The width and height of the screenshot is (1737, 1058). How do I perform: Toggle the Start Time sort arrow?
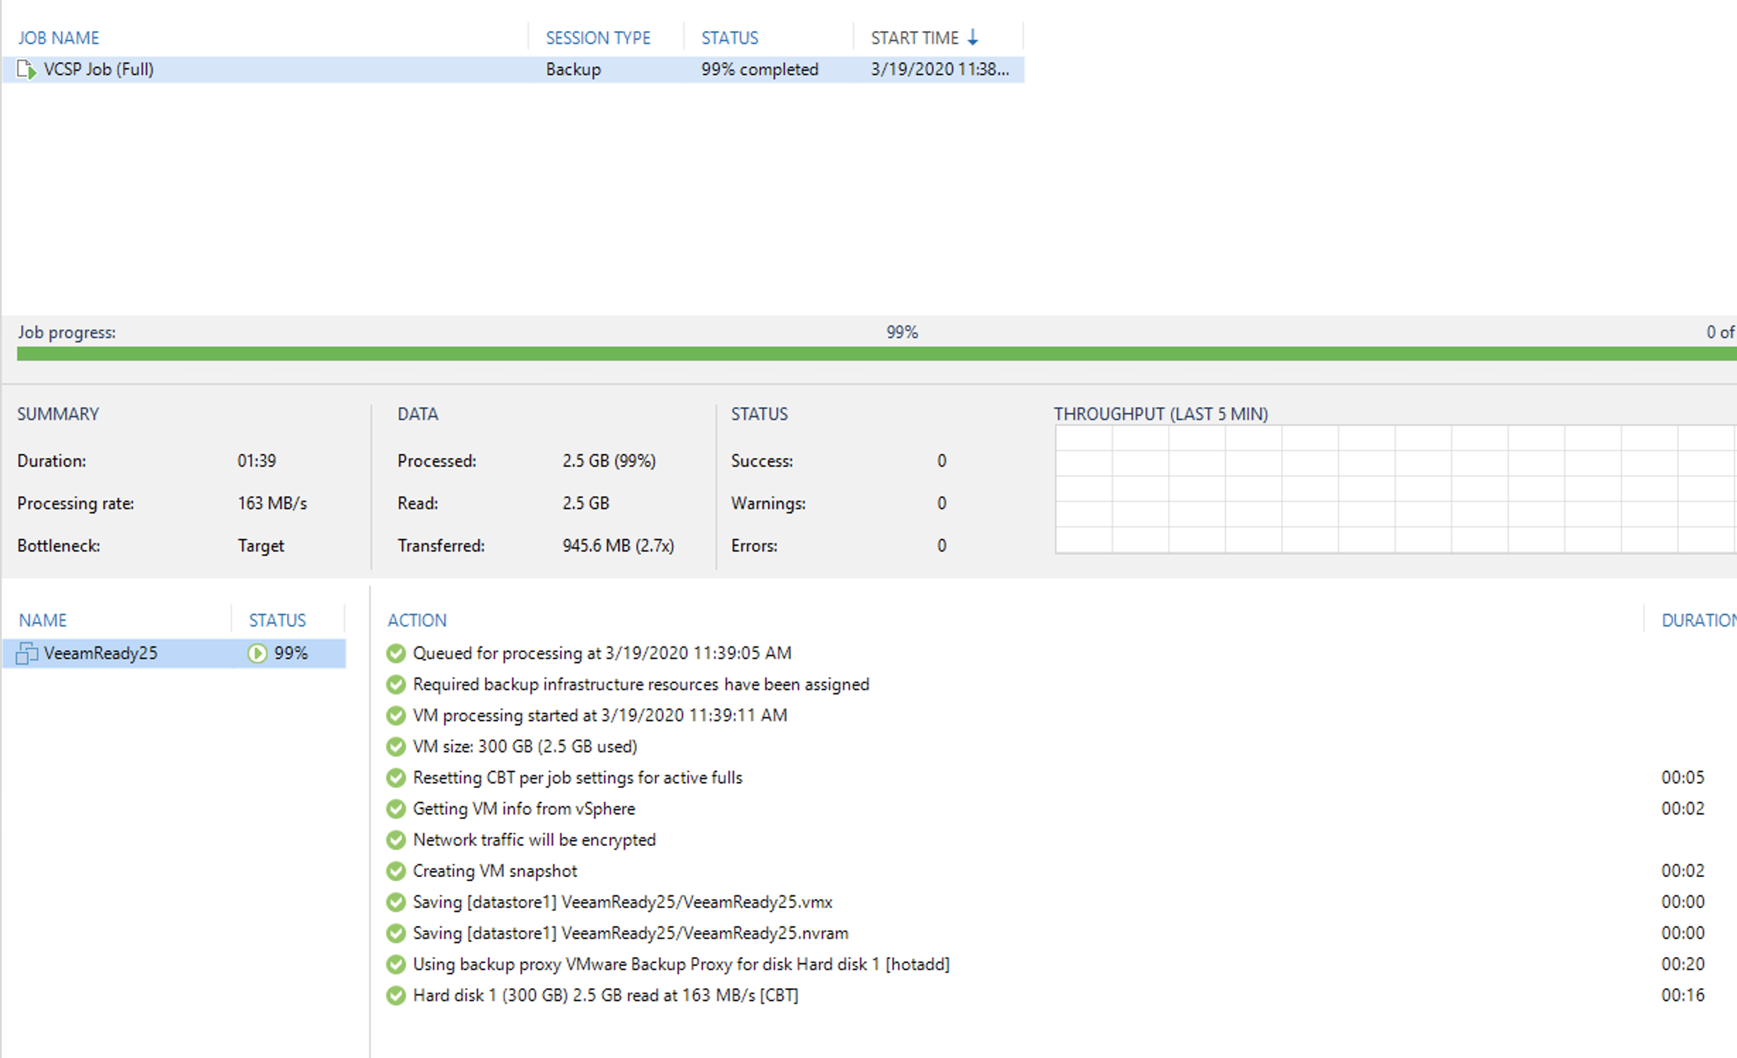[973, 37]
